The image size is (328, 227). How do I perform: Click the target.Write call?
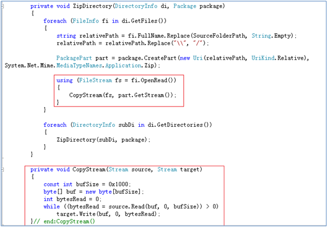(76, 214)
